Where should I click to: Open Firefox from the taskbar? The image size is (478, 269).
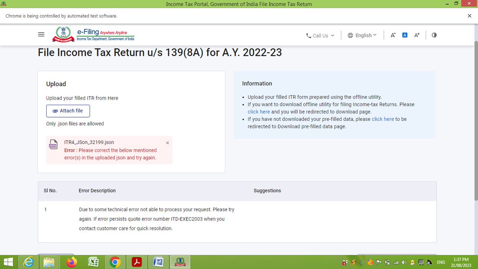pos(71,262)
